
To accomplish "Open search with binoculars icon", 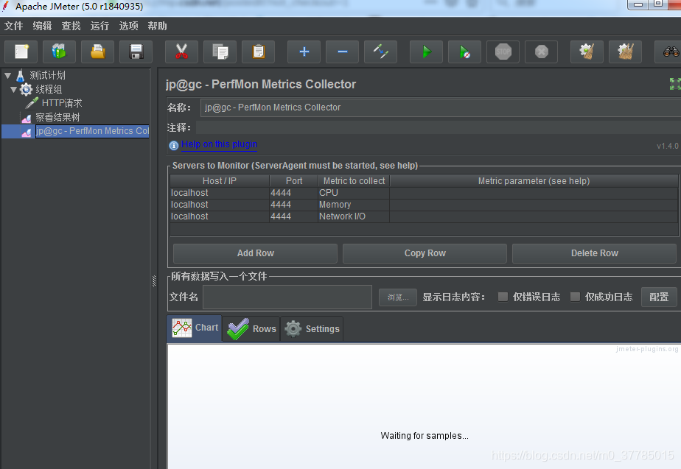I will [670, 52].
